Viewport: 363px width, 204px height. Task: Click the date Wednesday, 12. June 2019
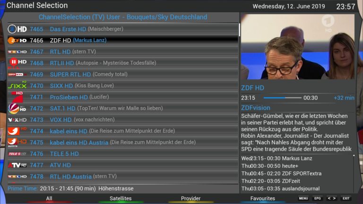coord(289,6)
